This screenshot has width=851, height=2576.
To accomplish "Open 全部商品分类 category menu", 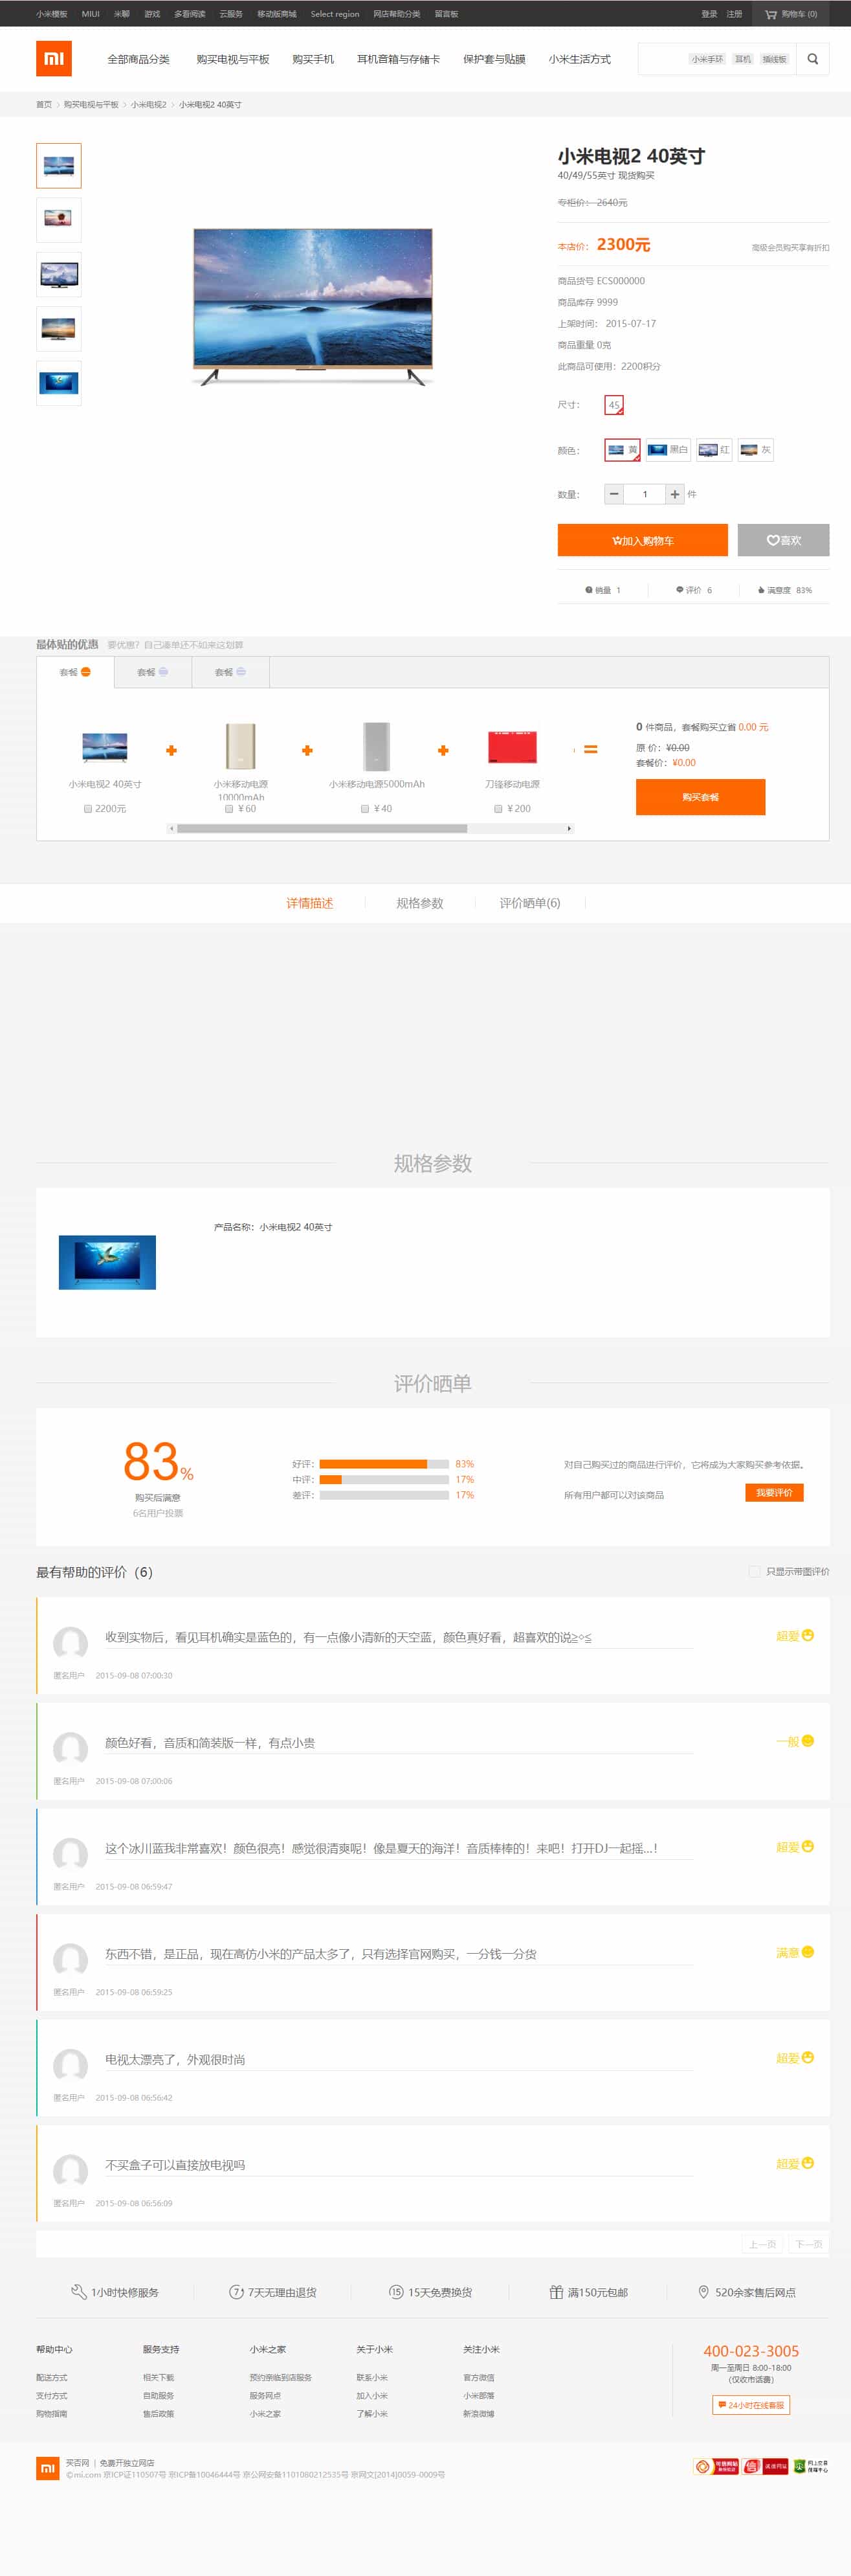I will click(139, 59).
